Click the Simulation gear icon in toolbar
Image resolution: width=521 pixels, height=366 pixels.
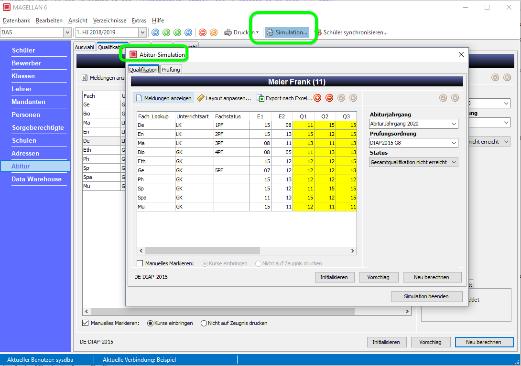pyautogui.click(x=270, y=32)
